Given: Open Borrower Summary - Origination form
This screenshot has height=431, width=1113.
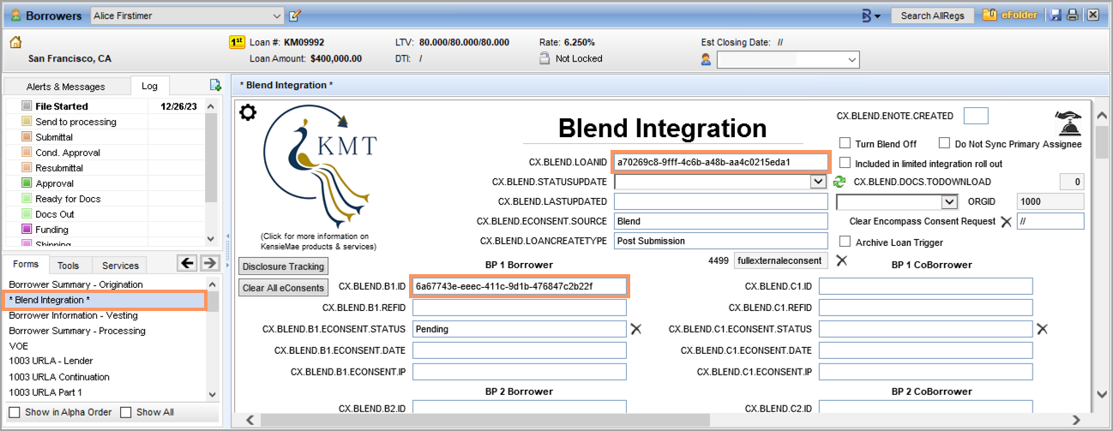Looking at the screenshot, I should (x=76, y=284).
